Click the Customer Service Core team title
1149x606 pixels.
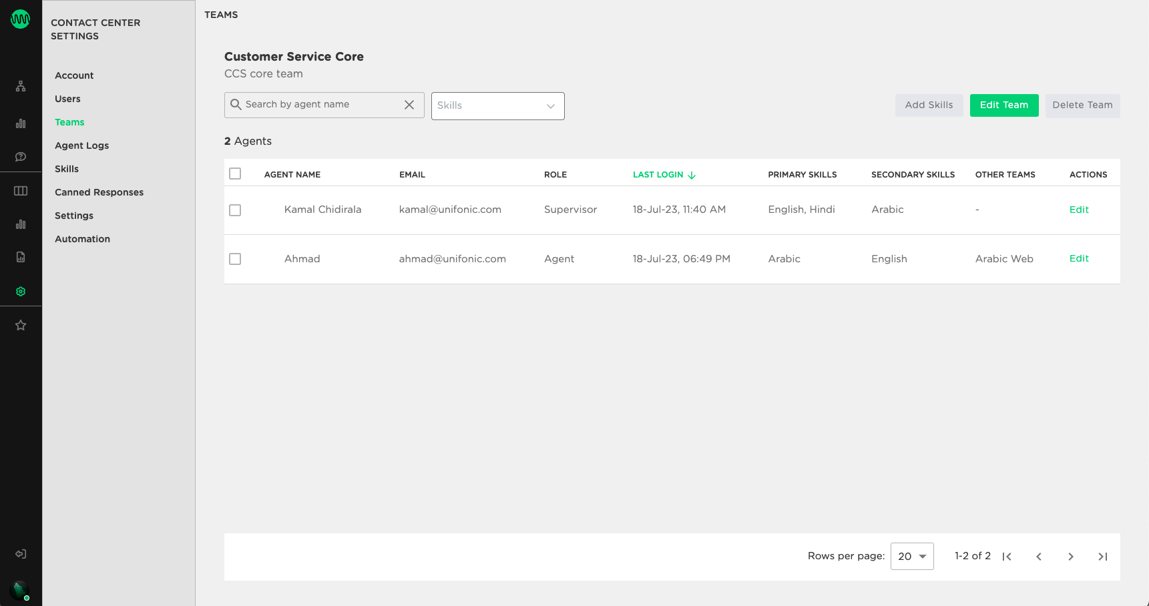point(294,57)
